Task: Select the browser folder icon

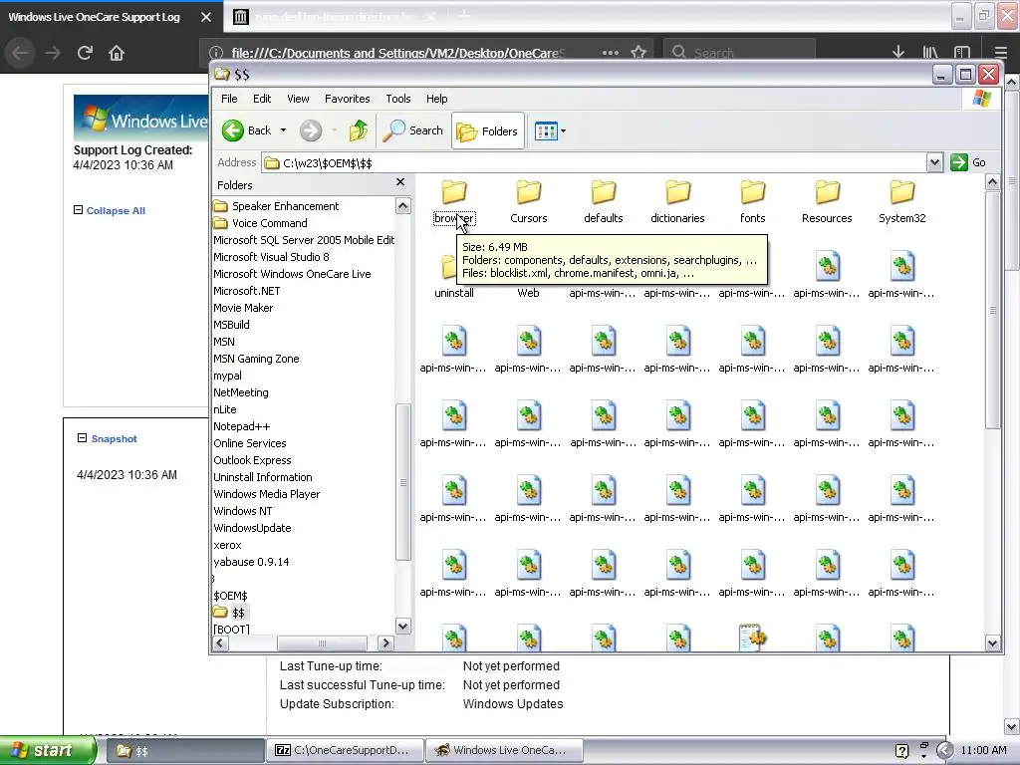Action: (454, 192)
